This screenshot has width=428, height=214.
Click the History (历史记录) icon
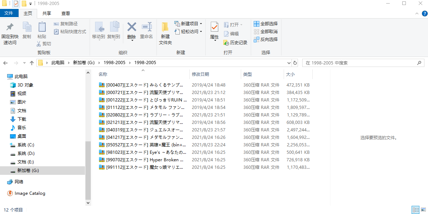click(x=226, y=43)
